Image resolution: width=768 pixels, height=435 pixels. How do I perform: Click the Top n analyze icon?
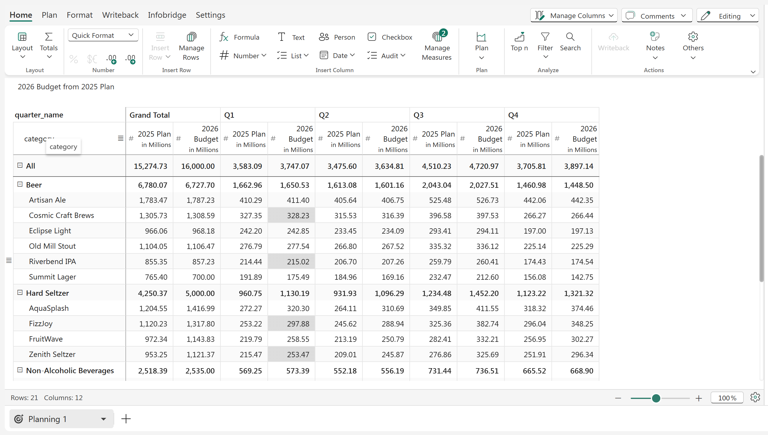(x=519, y=37)
